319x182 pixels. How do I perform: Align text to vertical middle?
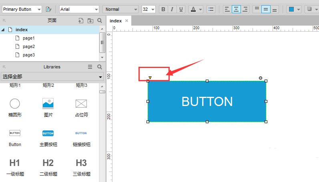coord(266,9)
